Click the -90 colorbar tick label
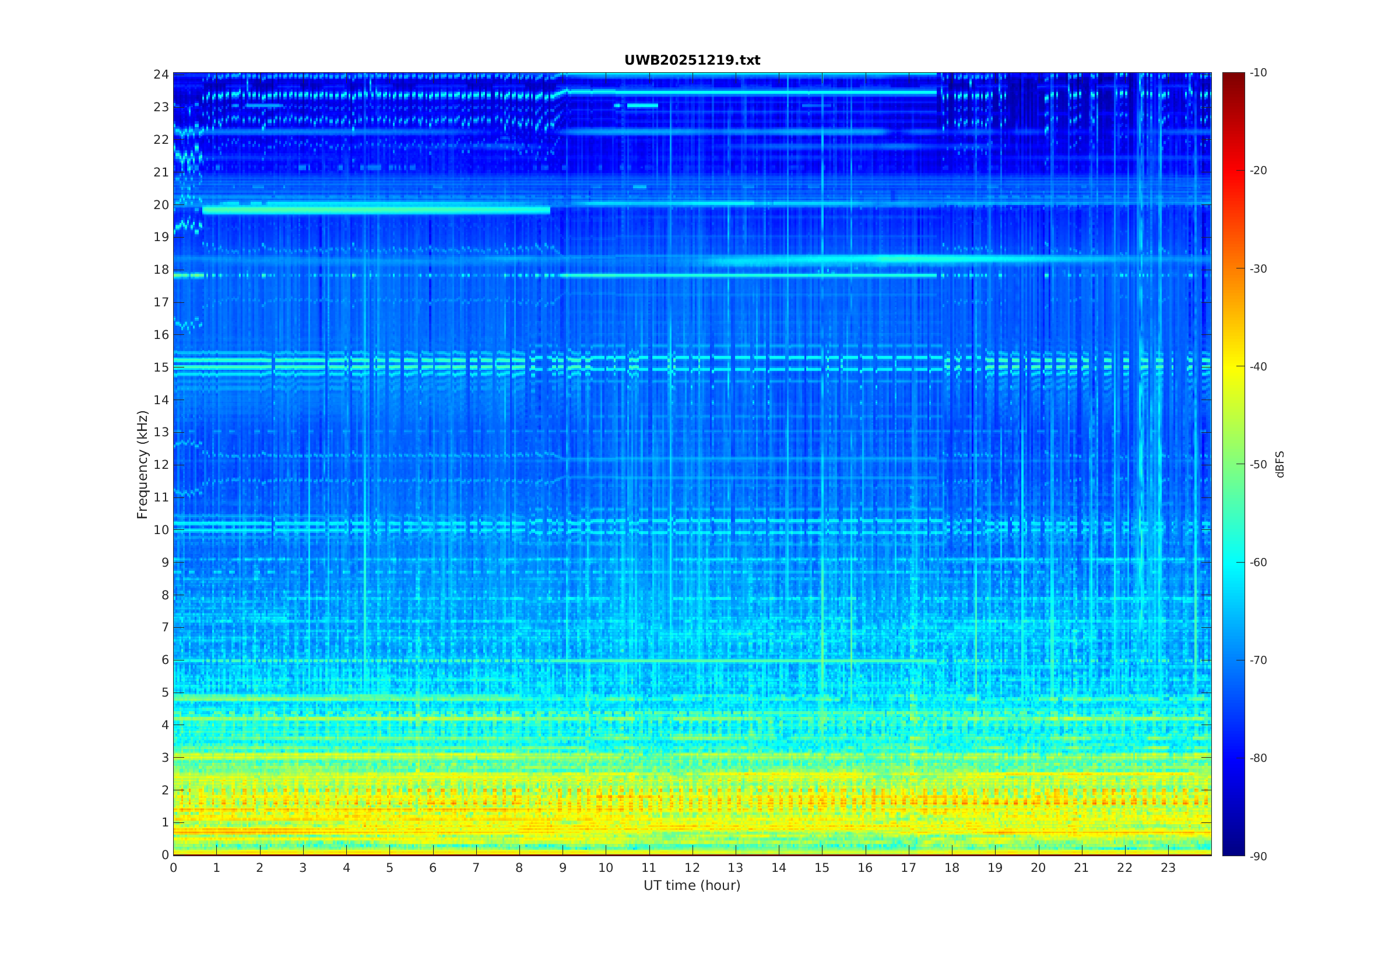Image resolution: width=1399 pixels, height=961 pixels. 1257,856
